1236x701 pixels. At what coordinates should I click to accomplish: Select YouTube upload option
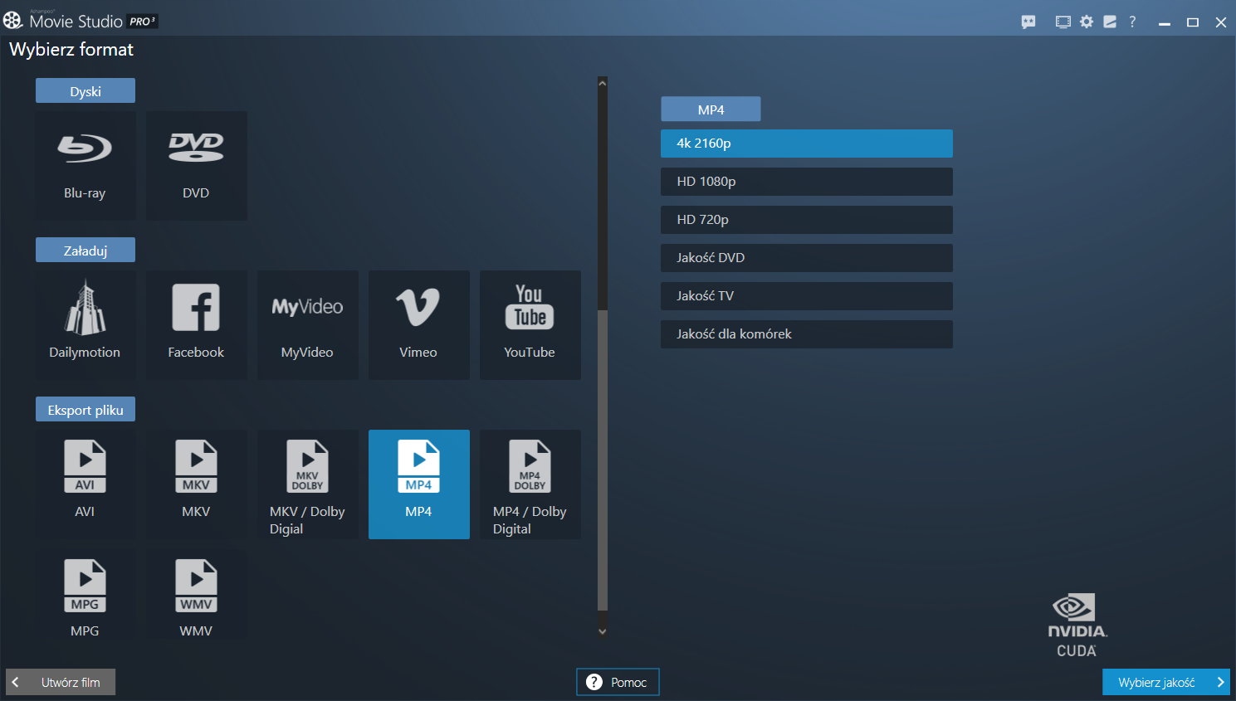tap(530, 325)
